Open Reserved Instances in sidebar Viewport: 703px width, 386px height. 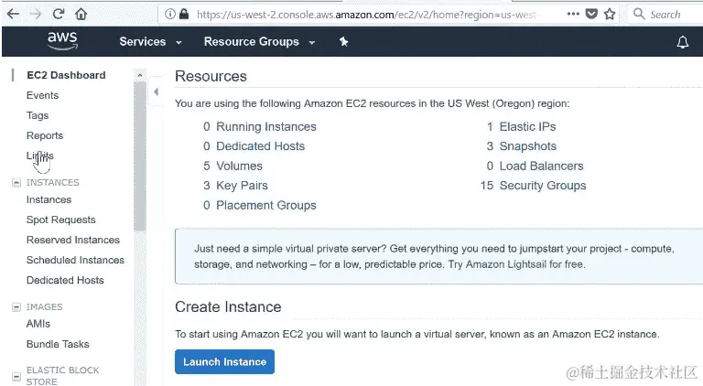tap(73, 240)
